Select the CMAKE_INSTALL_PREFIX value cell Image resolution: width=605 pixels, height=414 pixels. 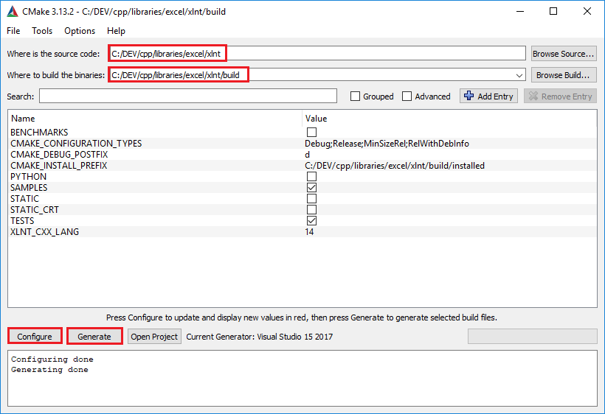tap(395, 166)
